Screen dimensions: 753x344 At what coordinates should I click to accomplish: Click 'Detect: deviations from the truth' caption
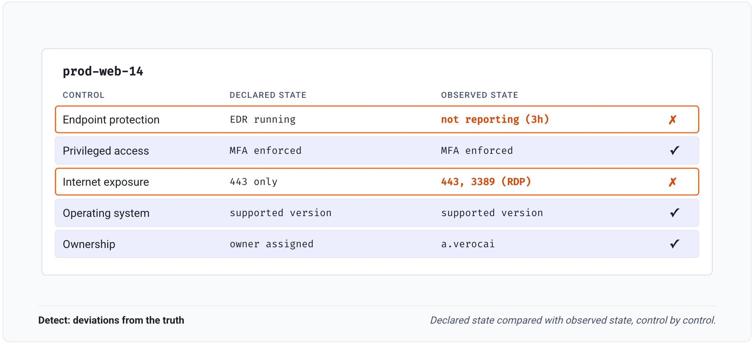(111, 320)
